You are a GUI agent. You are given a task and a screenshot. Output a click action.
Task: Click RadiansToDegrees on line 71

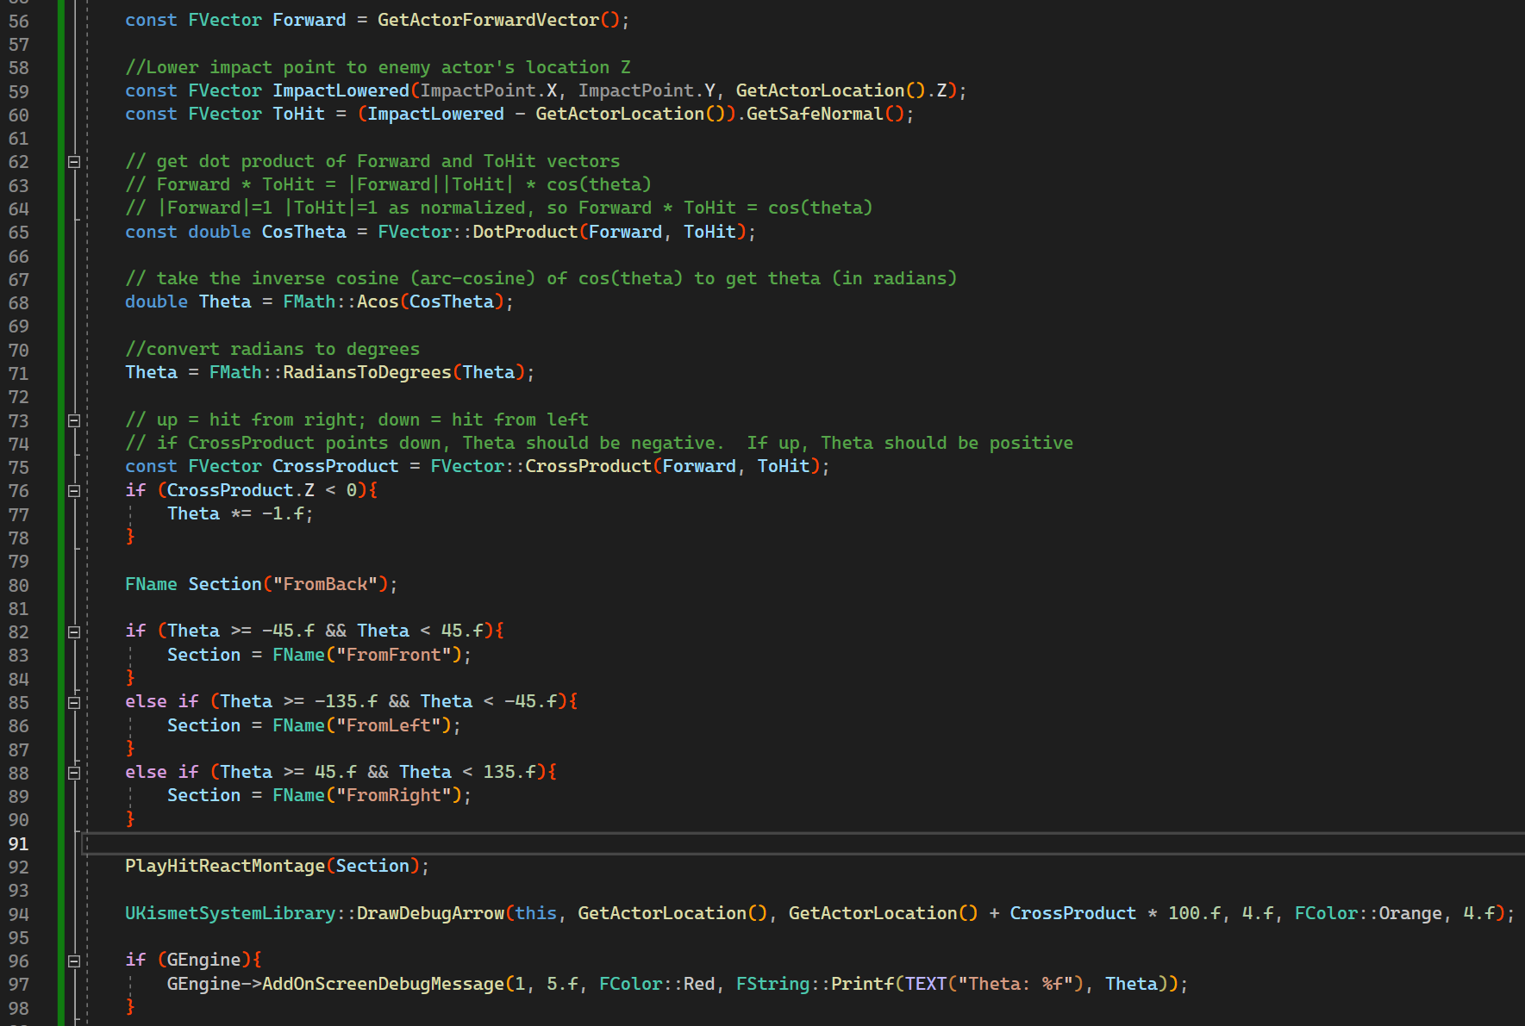[x=367, y=372]
